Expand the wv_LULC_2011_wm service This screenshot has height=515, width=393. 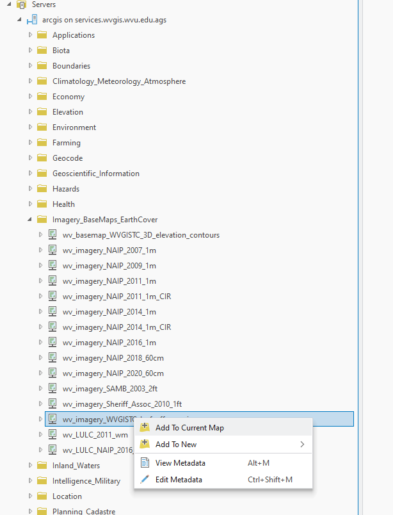40,434
